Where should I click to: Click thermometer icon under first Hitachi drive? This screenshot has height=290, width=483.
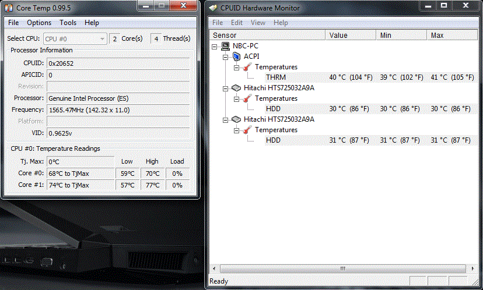point(247,98)
